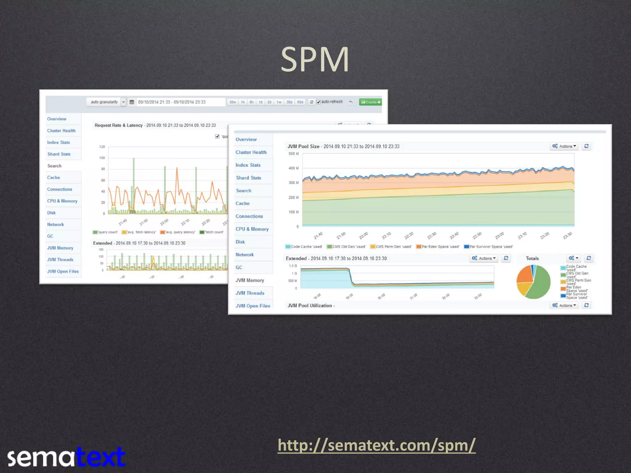Open JVM Open Files in back window sidebar
The height and width of the screenshot is (473, 631).
coord(63,271)
